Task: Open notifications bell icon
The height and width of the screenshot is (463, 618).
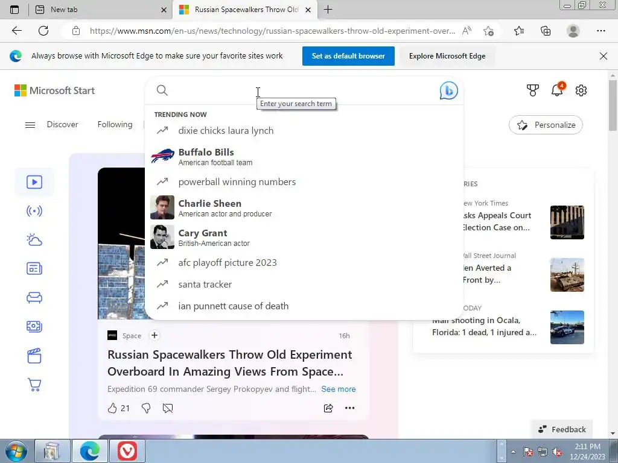Action: (557, 90)
